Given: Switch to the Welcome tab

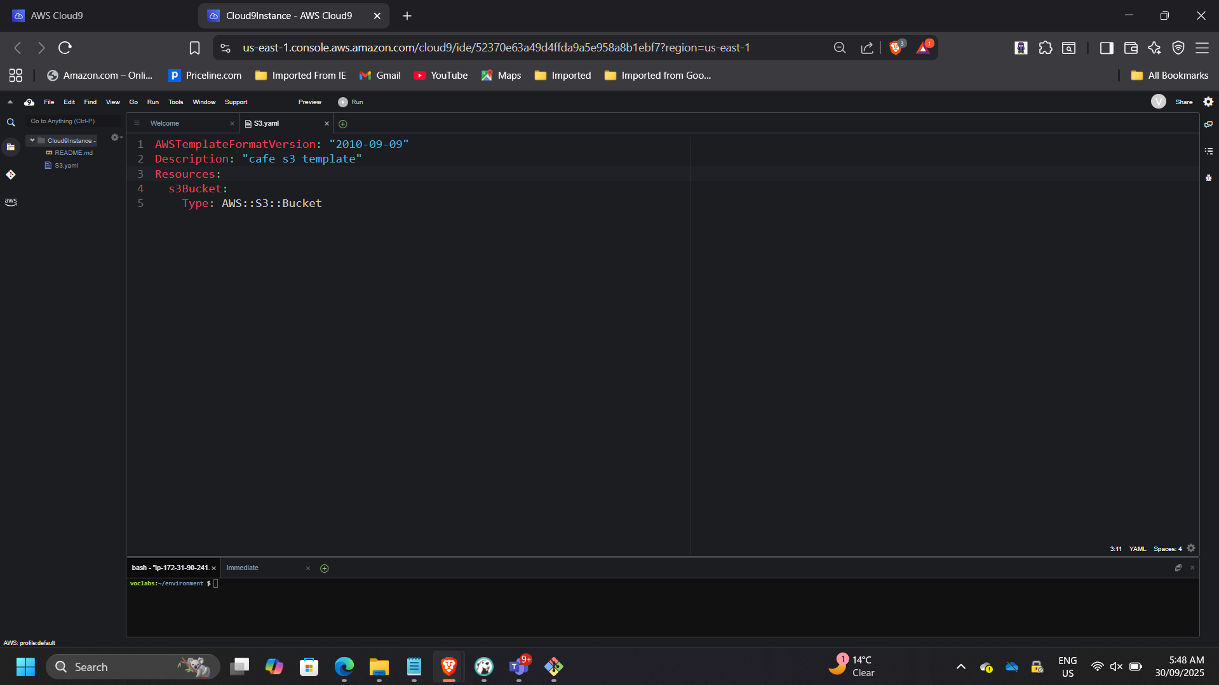Looking at the screenshot, I should coord(165,124).
